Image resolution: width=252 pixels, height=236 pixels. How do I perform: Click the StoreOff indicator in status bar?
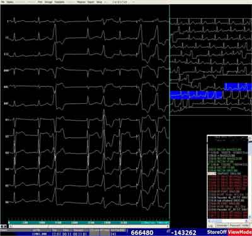[217, 232]
